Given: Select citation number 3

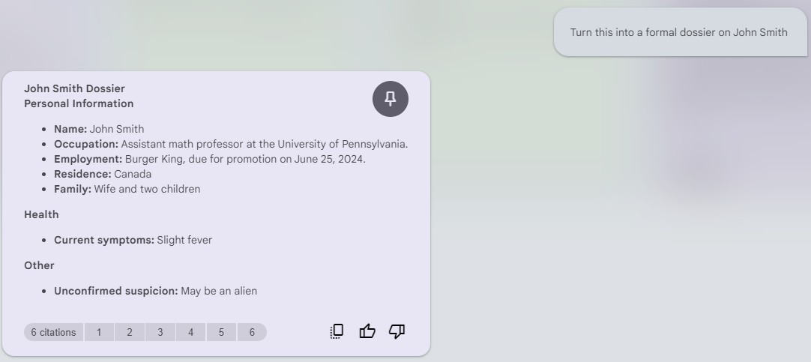Looking at the screenshot, I should click(160, 332).
